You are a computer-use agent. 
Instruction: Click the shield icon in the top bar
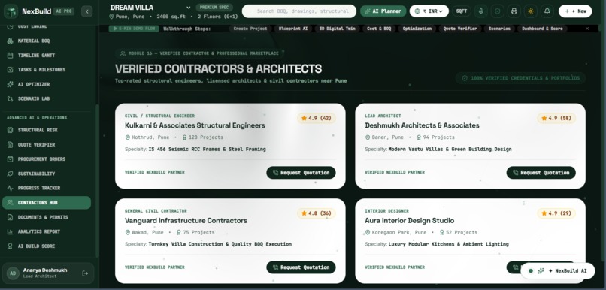coord(498,11)
